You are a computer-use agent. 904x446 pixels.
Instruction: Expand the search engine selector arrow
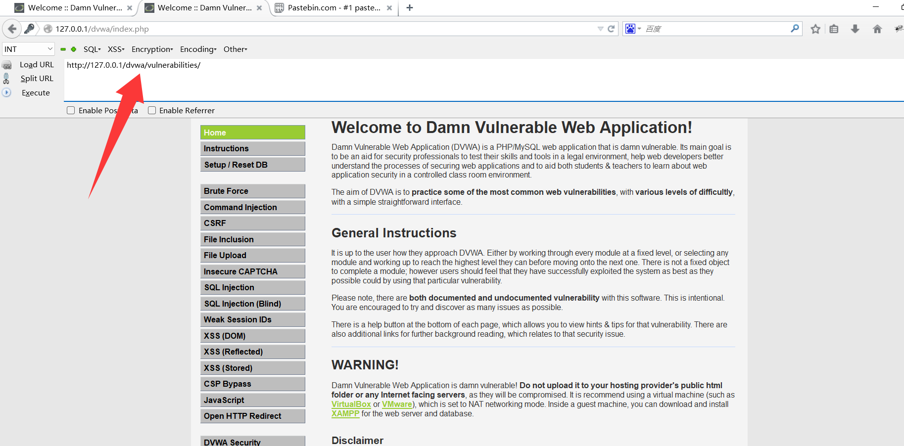coord(639,29)
